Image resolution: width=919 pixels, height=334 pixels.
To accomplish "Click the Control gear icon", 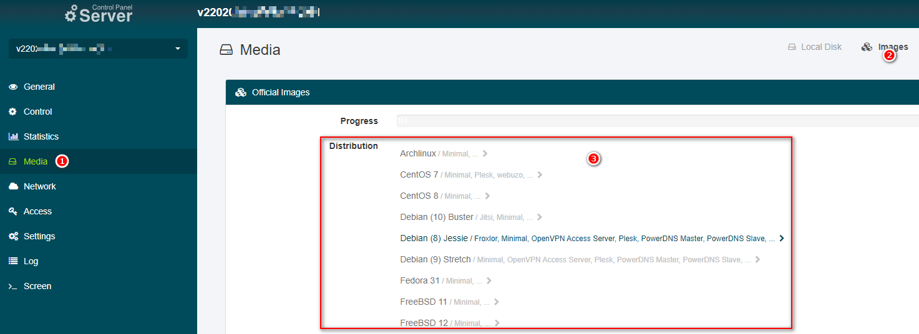I will 13,112.
